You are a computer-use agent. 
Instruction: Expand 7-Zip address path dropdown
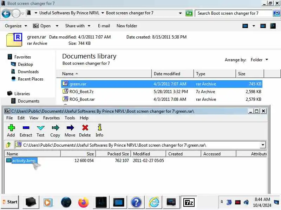tap(263, 145)
